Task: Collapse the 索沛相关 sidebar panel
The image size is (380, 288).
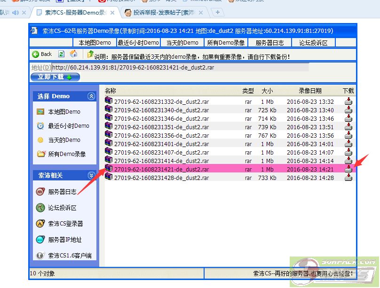Action: [91, 175]
